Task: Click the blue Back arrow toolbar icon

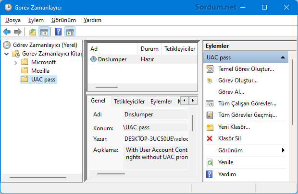Action: coord(7,32)
